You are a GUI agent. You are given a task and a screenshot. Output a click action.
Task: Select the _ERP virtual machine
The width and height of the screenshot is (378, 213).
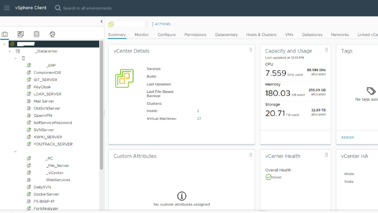(x=51, y=65)
